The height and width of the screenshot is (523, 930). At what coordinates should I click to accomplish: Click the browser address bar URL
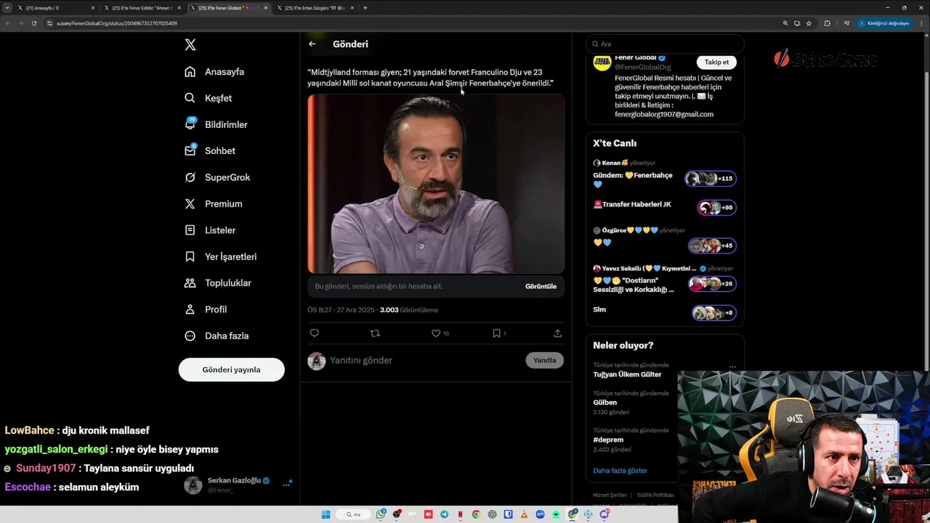pos(116,23)
